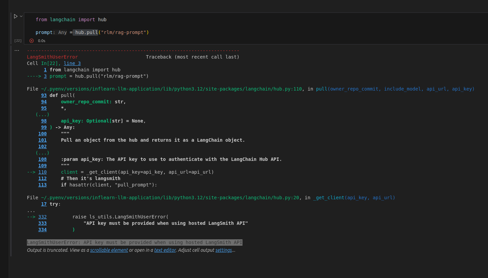This screenshot has height=278, width=488.
Task: Jump to hub.py line 99
Action: pyautogui.click(x=44, y=127)
